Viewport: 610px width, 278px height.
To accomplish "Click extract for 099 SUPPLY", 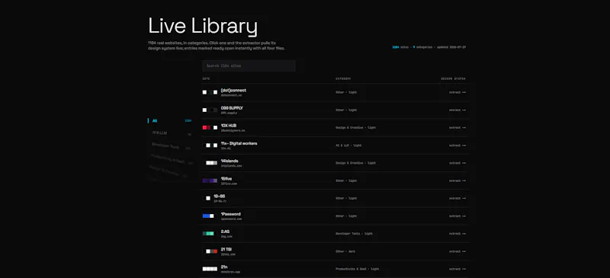I will tap(457, 110).
